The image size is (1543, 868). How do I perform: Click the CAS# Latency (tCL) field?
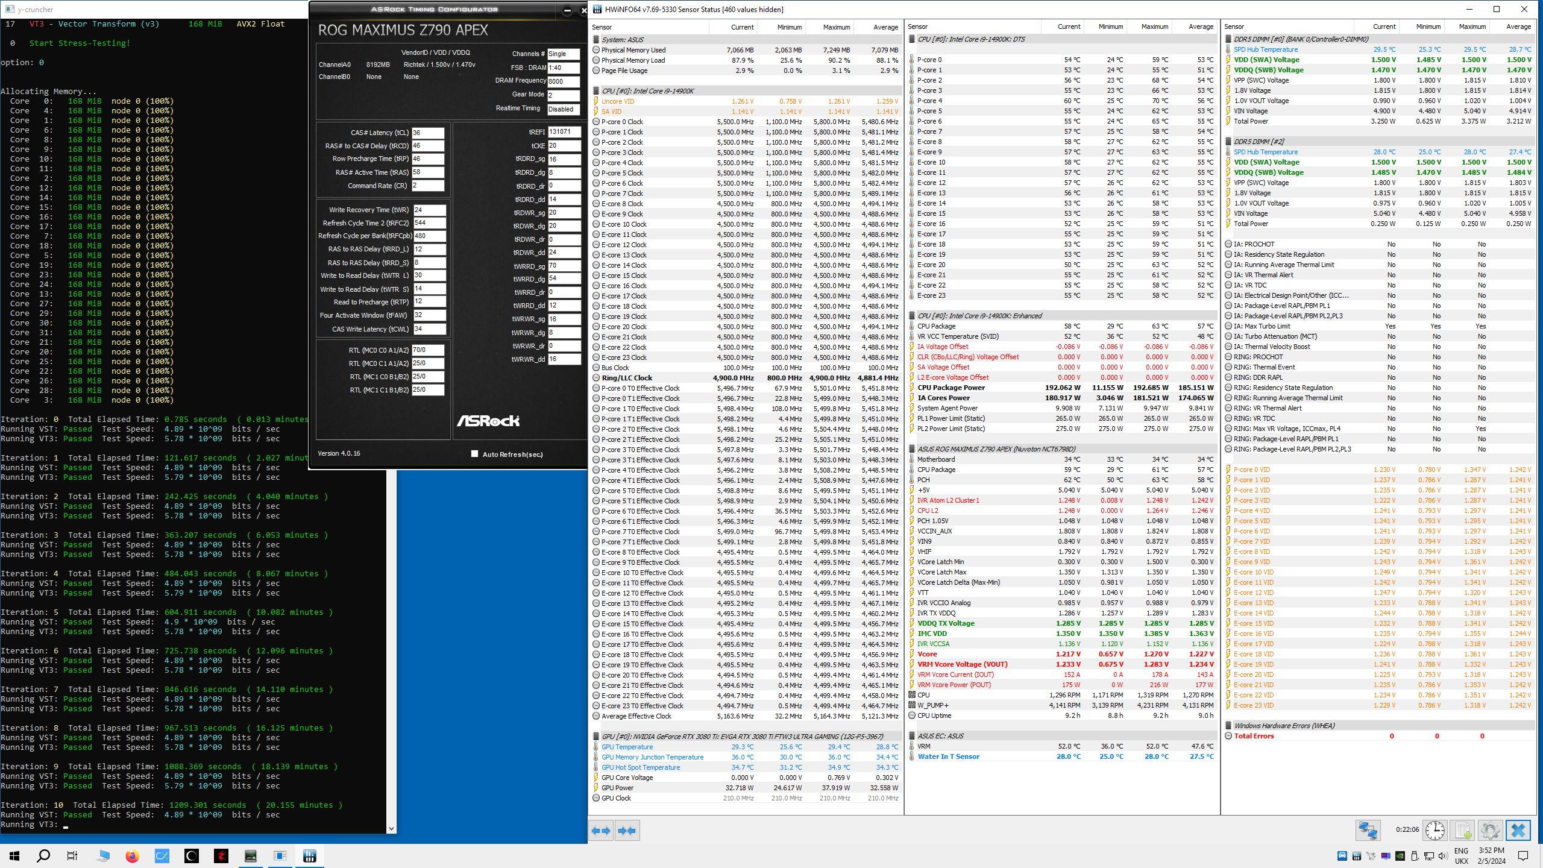click(x=427, y=133)
